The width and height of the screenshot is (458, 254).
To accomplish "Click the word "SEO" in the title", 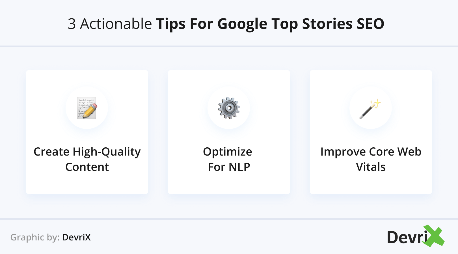I will 370,24.
